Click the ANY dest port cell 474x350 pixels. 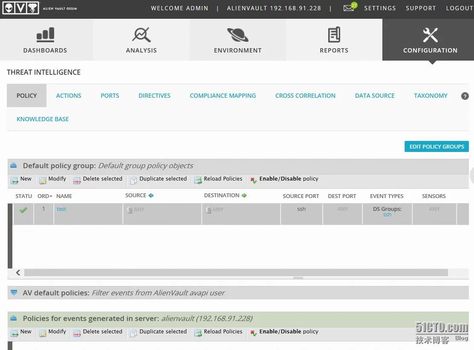pos(343,214)
